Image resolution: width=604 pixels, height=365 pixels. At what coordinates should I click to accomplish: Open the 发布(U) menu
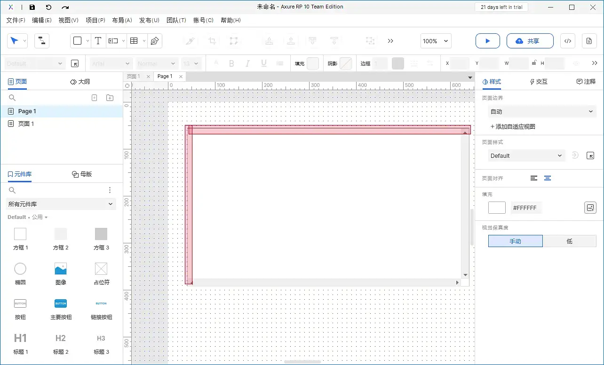[149, 20]
